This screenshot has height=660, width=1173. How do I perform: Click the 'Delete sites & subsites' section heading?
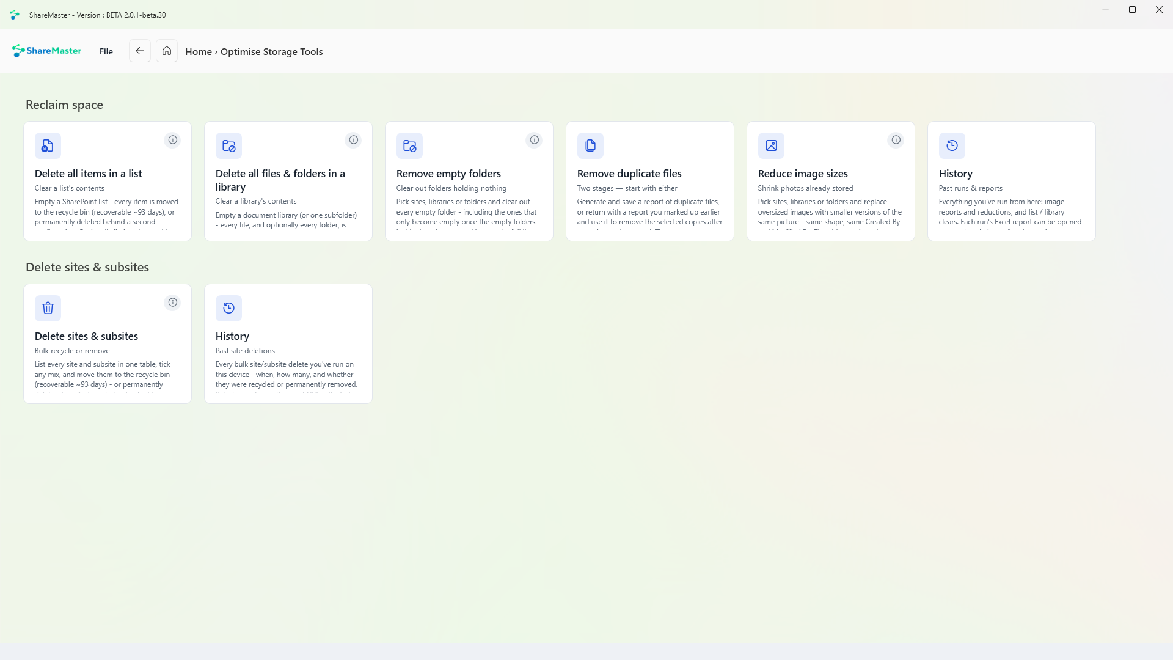(87, 267)
